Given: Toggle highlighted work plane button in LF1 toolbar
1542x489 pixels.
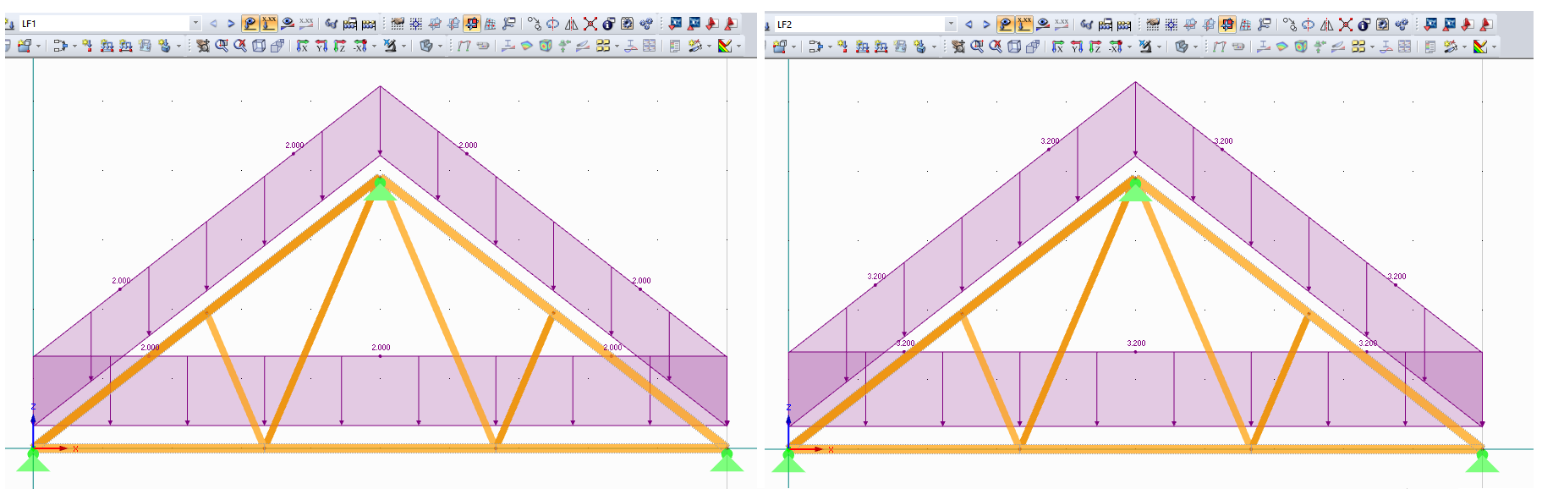Looking at the screenshot, I should pos(472,23).
